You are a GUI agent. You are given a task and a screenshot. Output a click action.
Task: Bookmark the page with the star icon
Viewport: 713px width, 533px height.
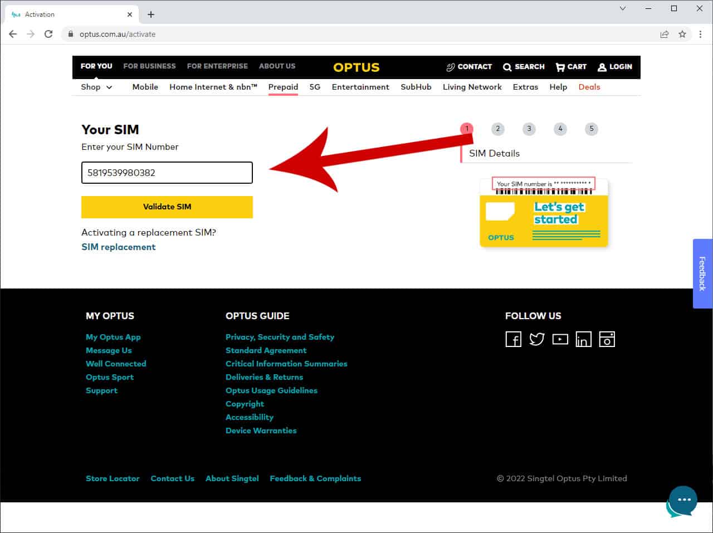point(682,34)
